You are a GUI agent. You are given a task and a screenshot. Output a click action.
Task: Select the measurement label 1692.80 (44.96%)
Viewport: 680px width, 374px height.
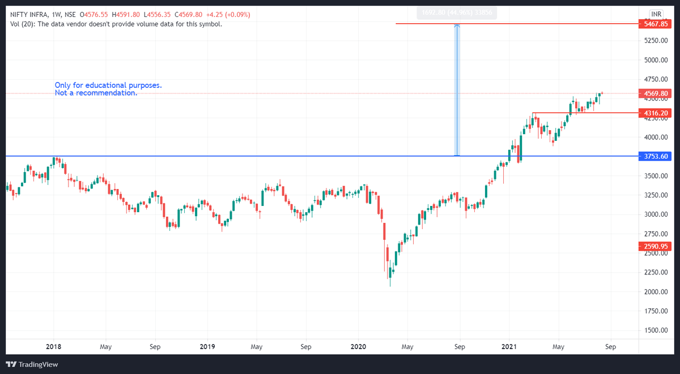click(457, 12)
